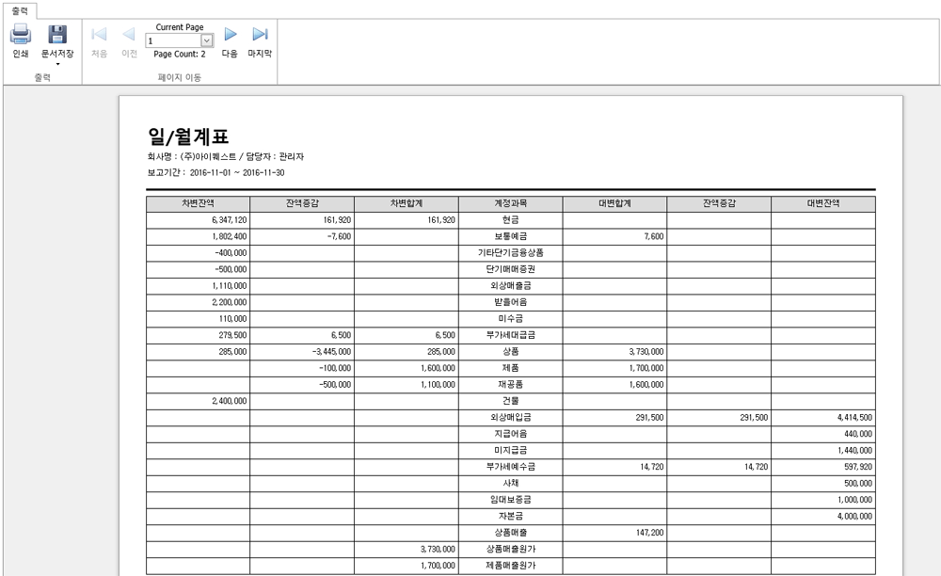Click the 외상매입금 account cell
The image size is (941, 576).
(x=510, y=417)
